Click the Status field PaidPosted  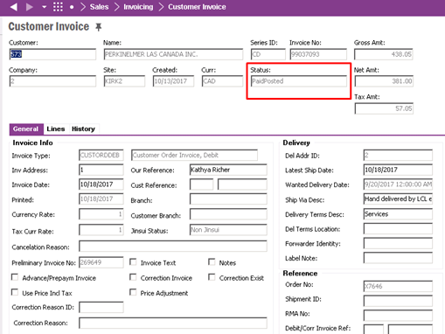coord(299,81)
